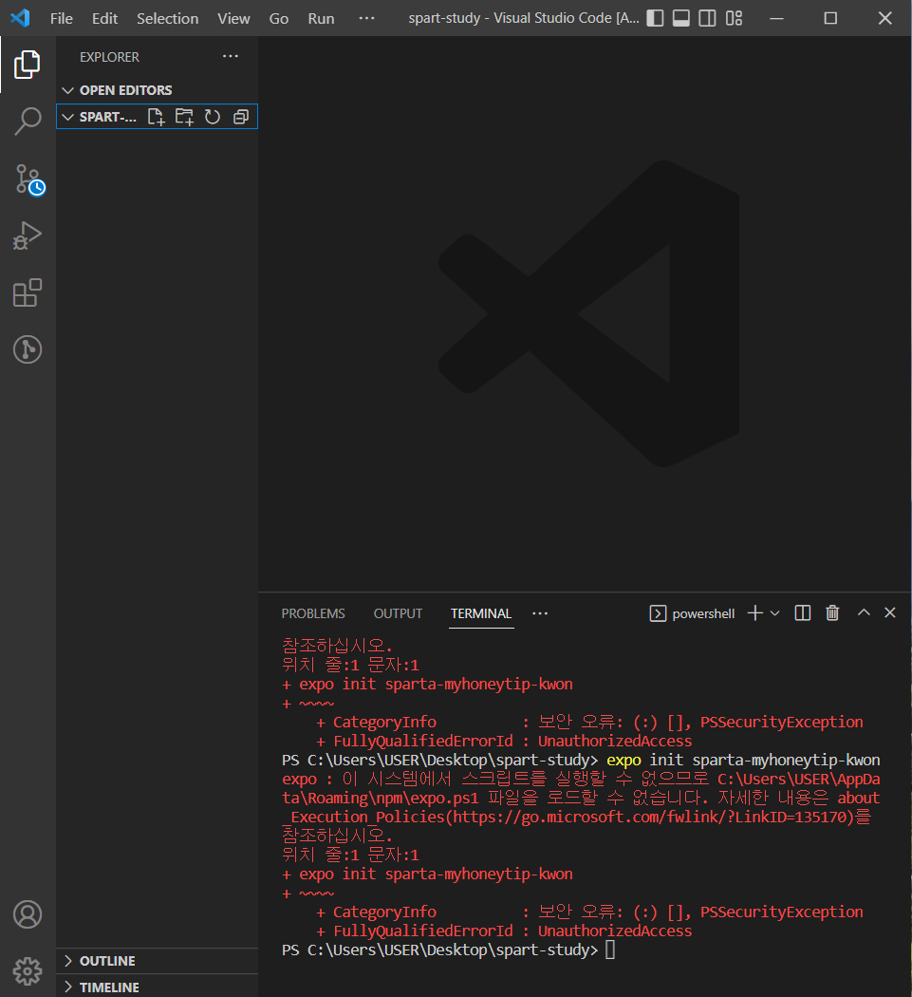Maximize the VS Code window
Screen dimensions: 912x997
[830, 18]
